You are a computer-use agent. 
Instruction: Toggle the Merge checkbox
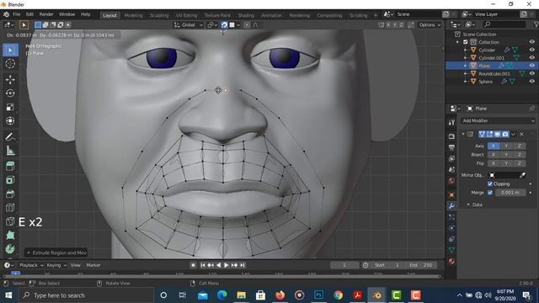(490, 193)
